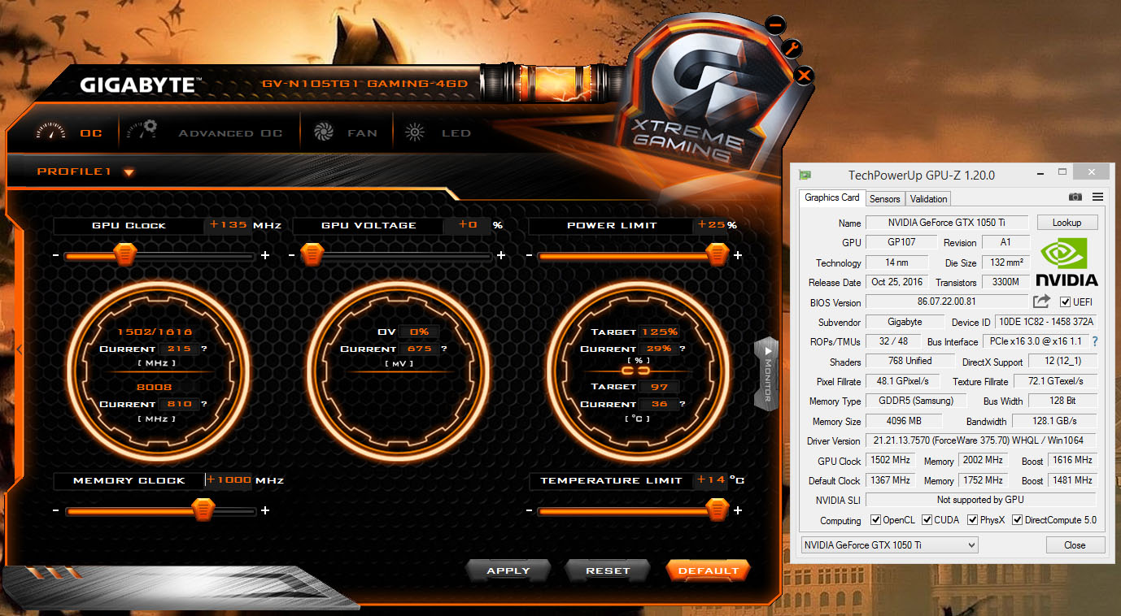The image size is (1121, 616).
Task: Increase Power Limit with plus button
Action: pos(738,255)
